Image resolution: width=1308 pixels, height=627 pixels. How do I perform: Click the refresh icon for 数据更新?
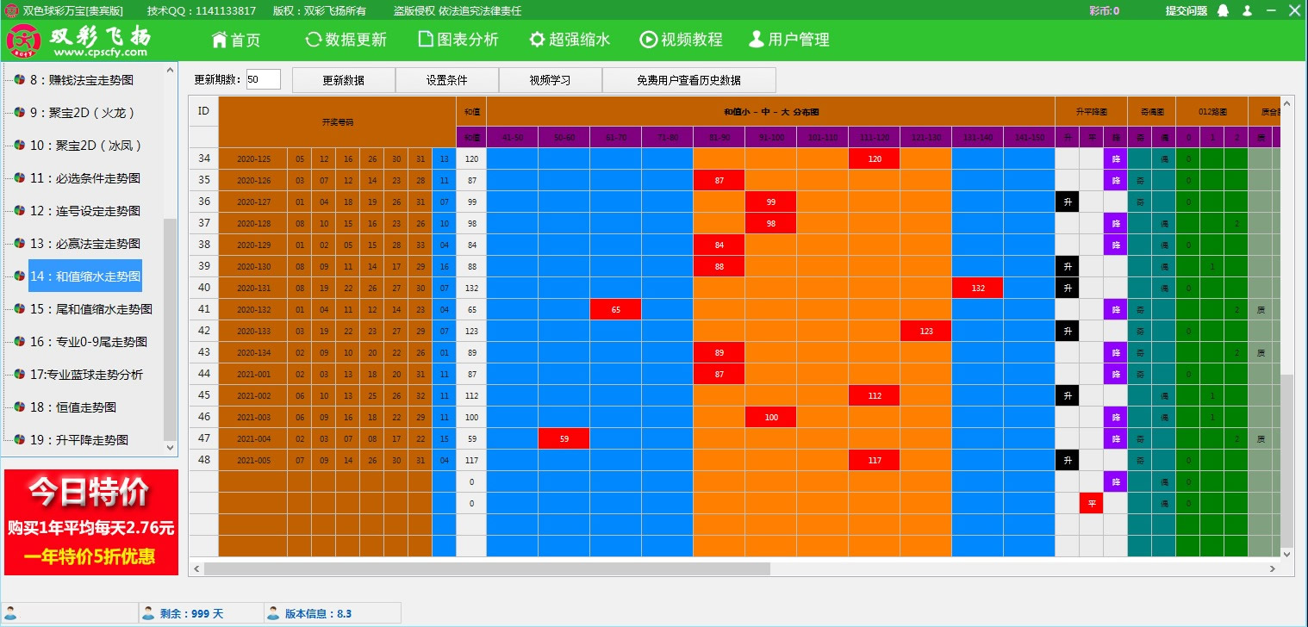[313, 40]
